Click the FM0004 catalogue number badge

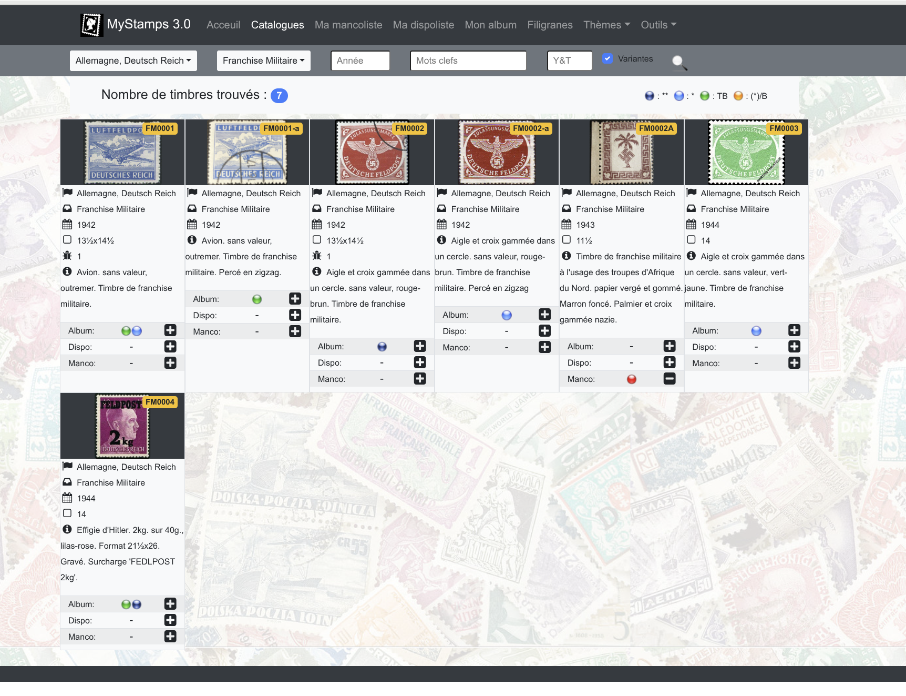tap(160, 402)
